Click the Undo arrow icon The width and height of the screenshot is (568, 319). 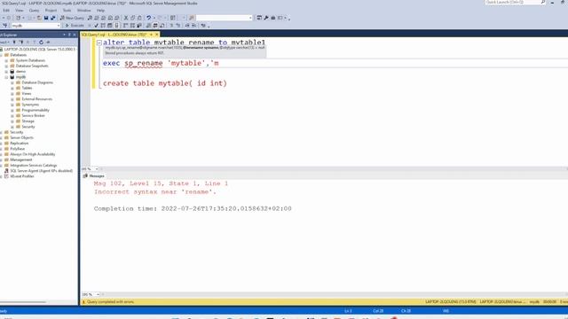tap(148, 18)
